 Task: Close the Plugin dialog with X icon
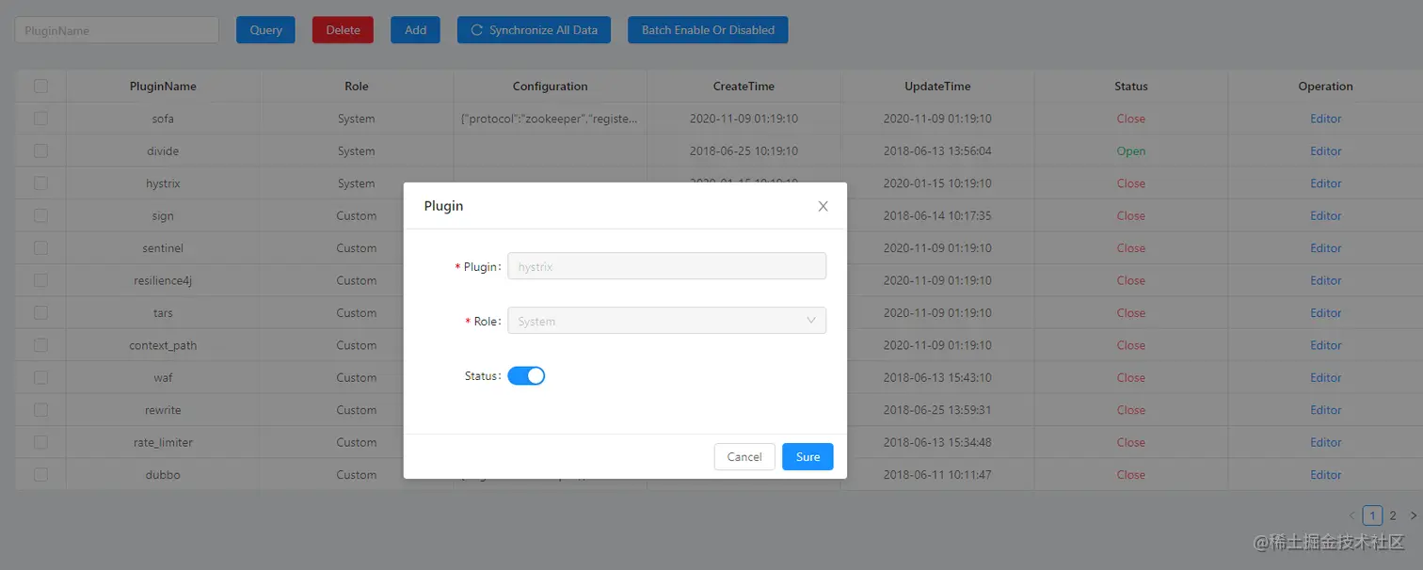click(823, 206)
